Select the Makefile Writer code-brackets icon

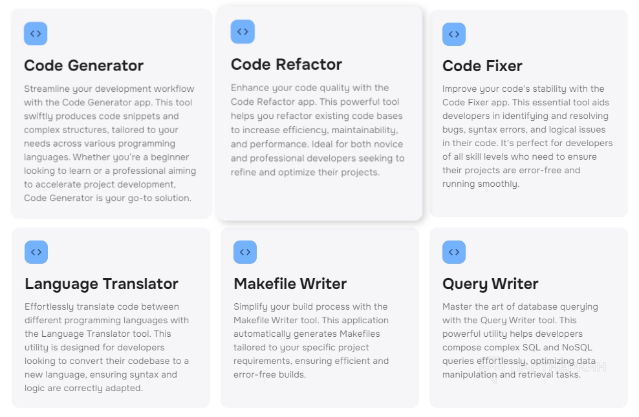tap(245, 252)
